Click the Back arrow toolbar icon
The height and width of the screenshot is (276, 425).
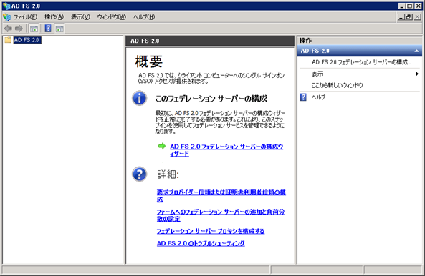[8, 29]
